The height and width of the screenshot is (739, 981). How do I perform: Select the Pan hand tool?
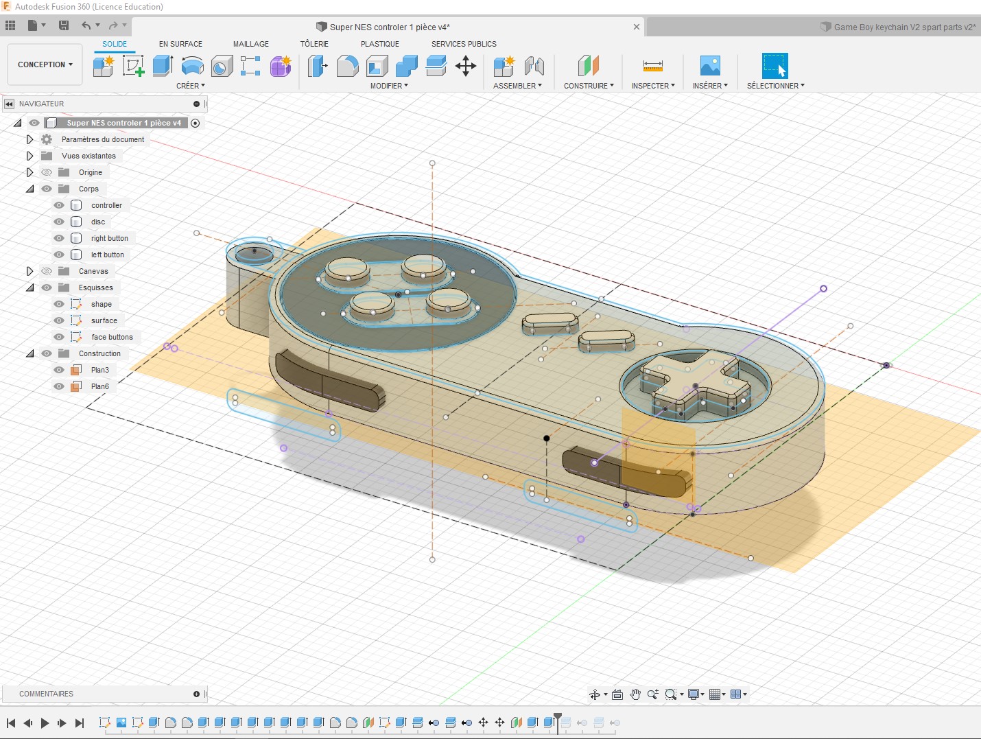[635, 694]
